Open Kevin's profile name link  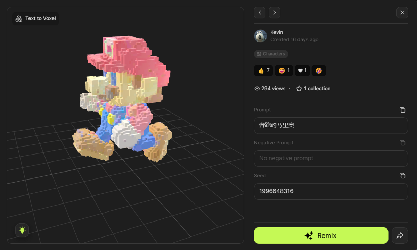[x=277, y=32]
